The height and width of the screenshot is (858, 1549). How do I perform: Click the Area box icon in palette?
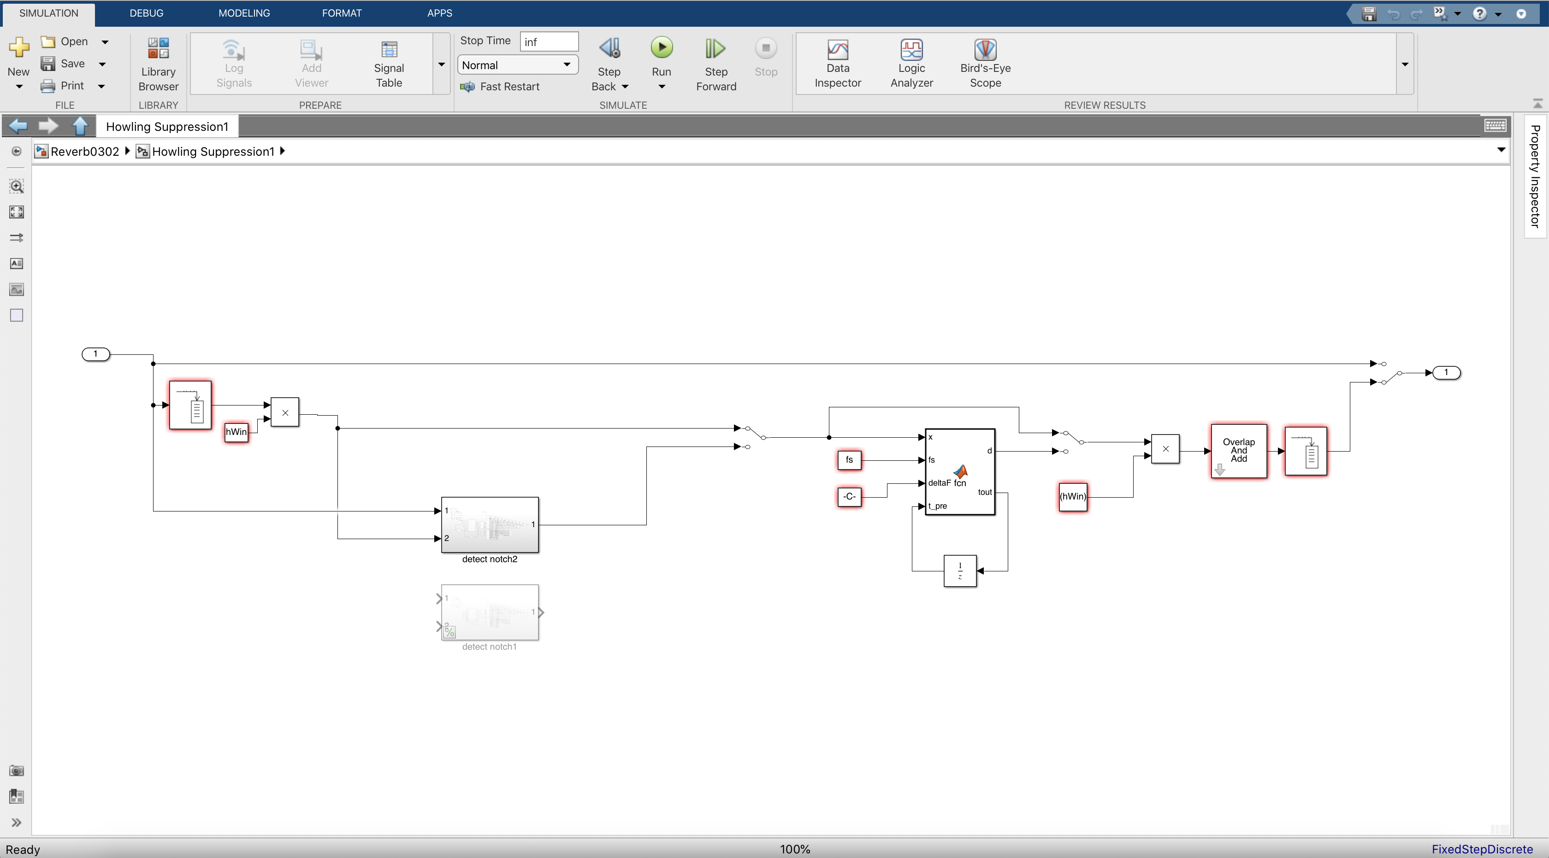(16, 316)
